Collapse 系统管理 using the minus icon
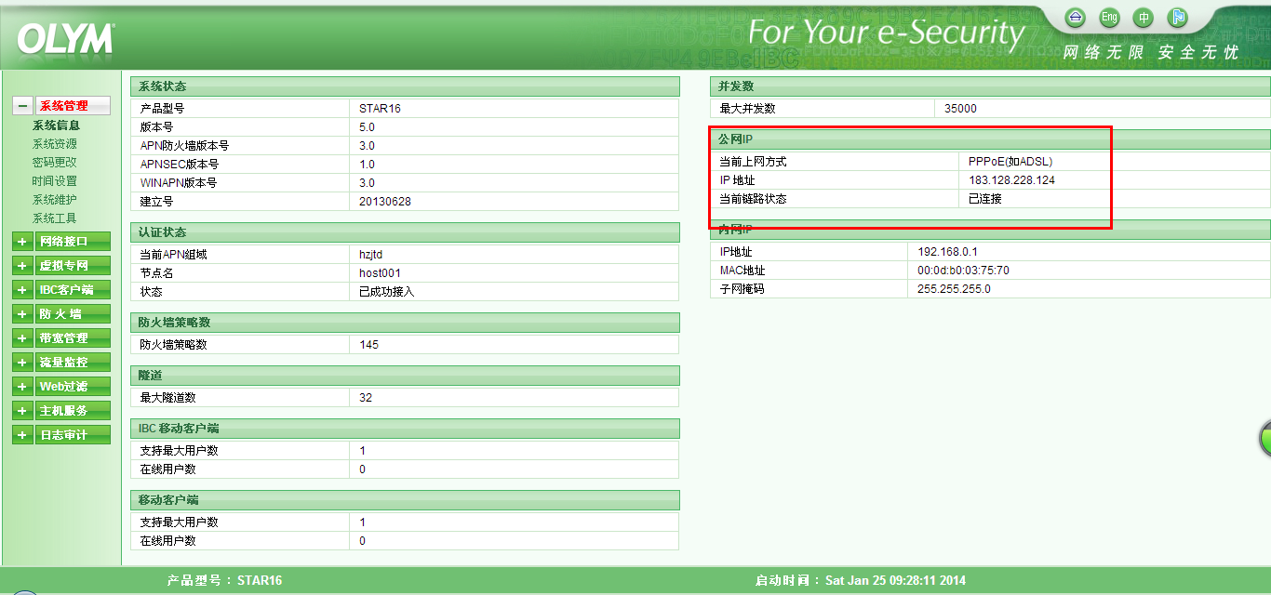This screenshot has width=1271, height=595. pyautogui.click(x=22, y=106)
